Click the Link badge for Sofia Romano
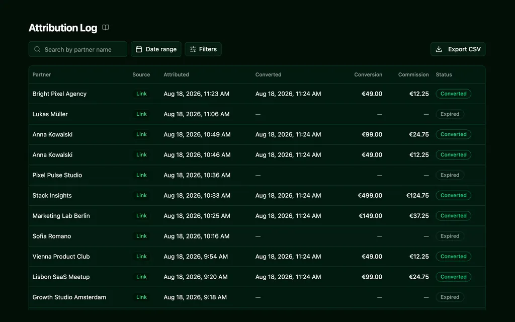The width and height of the screenshot is (515, 322). pyautogui.click(x=141, y=236)
